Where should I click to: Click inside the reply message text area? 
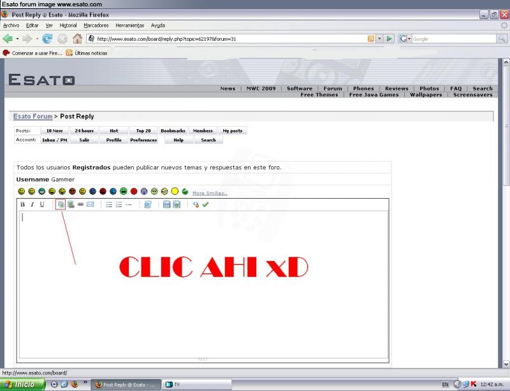(204, 285)
